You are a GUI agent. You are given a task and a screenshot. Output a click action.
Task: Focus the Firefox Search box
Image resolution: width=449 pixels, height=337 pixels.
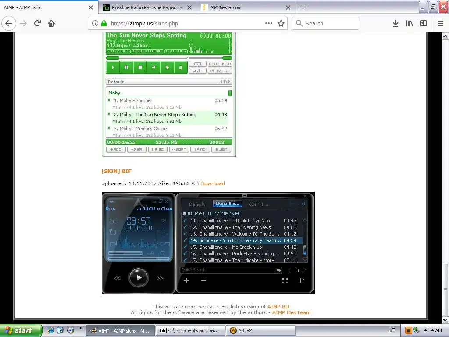tap(326, 23)
